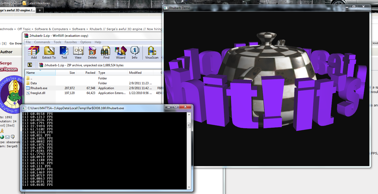Select the Delete tool in WinRAR

(x=92, y=53)
